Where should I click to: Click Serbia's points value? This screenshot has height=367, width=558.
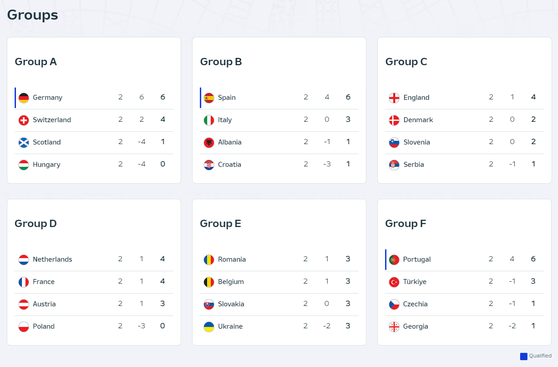(x=533, y=164)
